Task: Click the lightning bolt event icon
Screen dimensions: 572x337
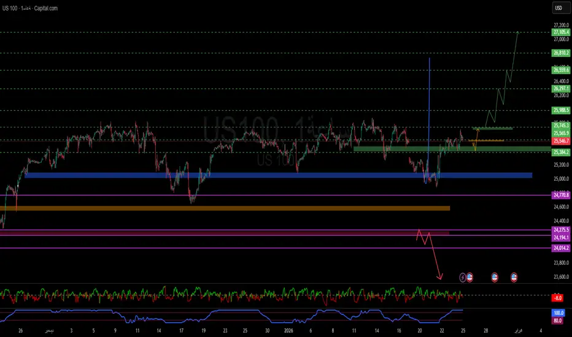Action: pos(462,277)
